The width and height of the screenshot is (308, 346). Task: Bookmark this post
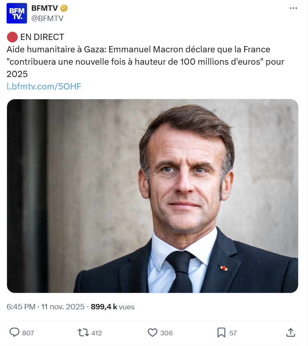point(221,332)
